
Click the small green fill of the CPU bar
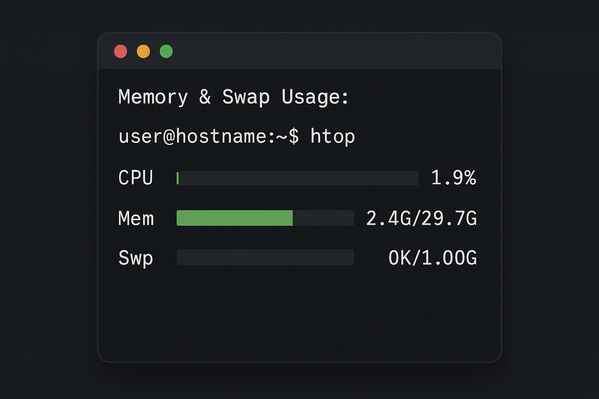point(178,178)
